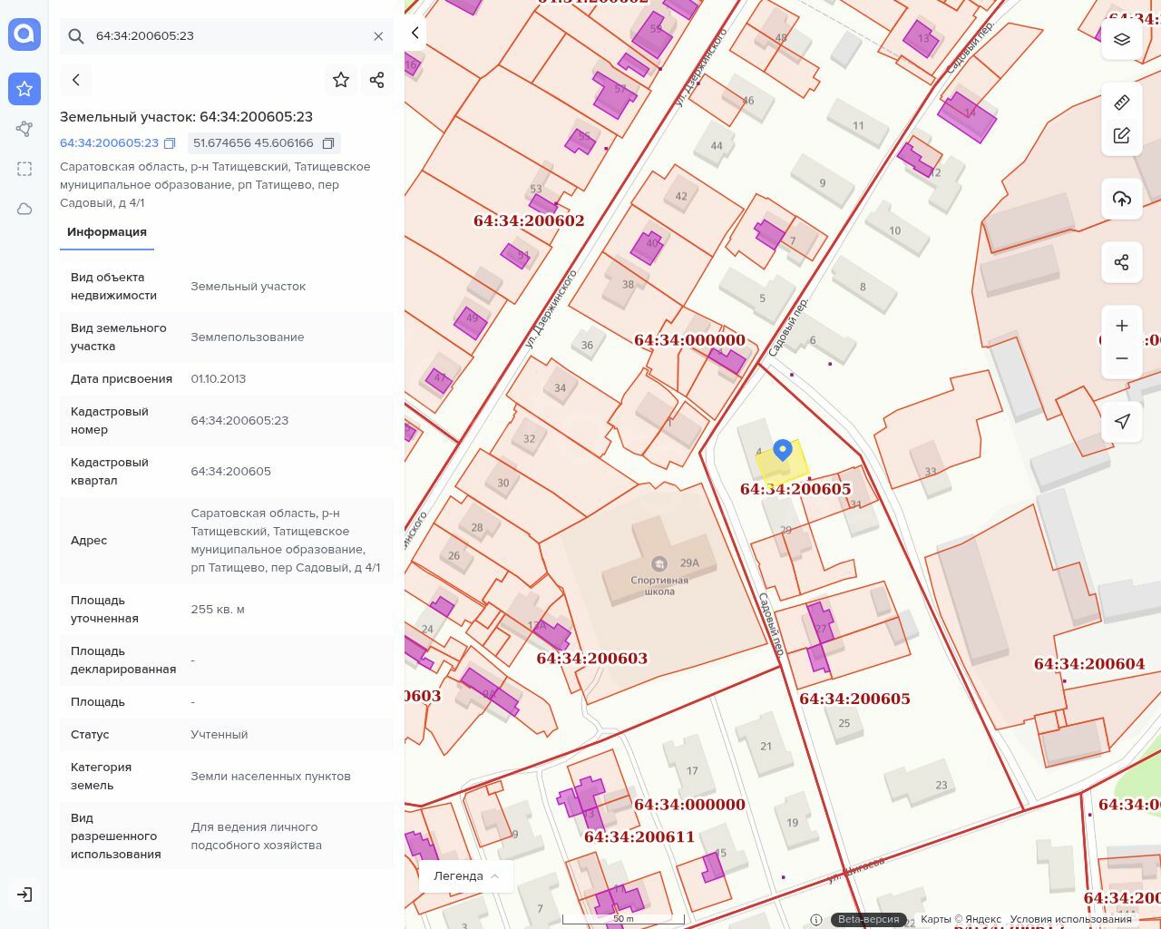Share the map using the right toolbar

[x=1122, y=262]
